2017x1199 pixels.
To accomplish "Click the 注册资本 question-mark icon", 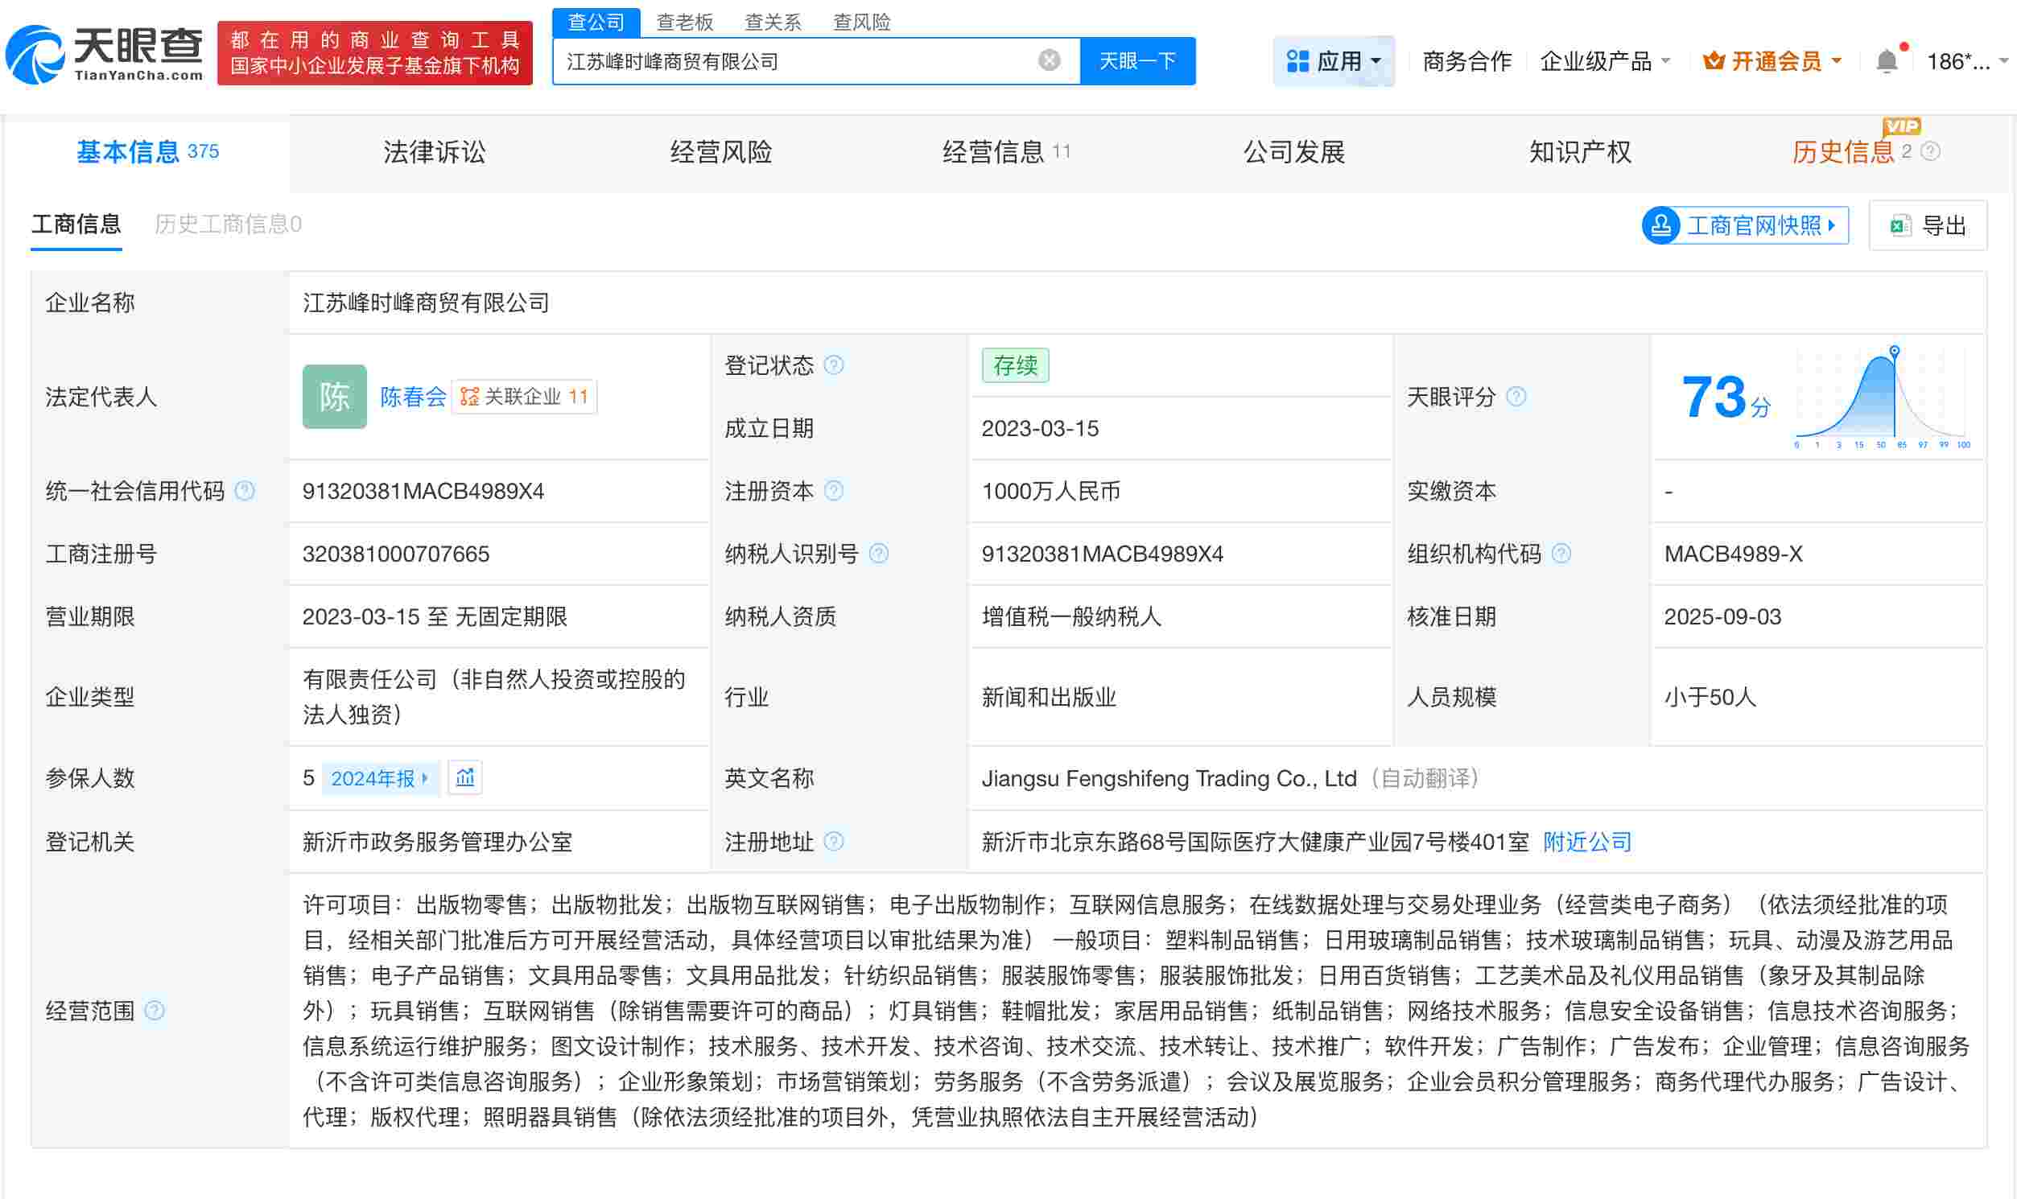I will pyautogui.click(x=835, y=490).
